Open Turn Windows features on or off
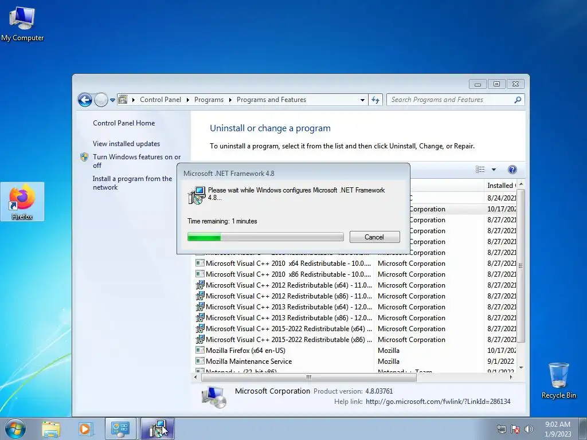The image size is (587, 440). coord(136,161)
